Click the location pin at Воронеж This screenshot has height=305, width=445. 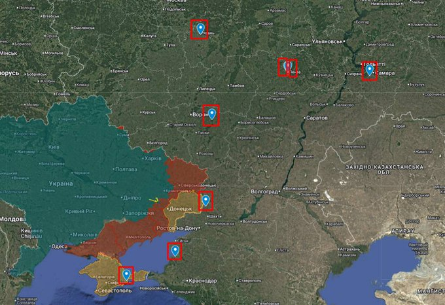point(211,114)
